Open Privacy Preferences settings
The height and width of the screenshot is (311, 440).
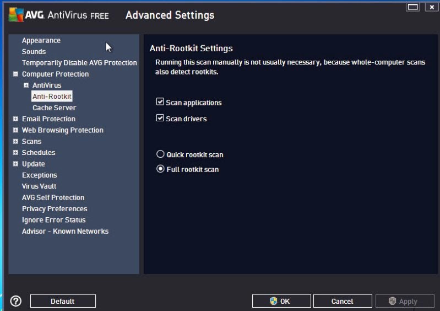pos(55,209)
